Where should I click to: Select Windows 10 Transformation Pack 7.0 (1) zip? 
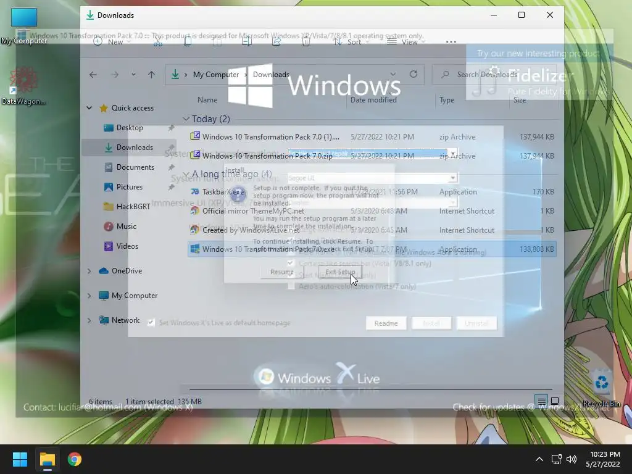372,136
